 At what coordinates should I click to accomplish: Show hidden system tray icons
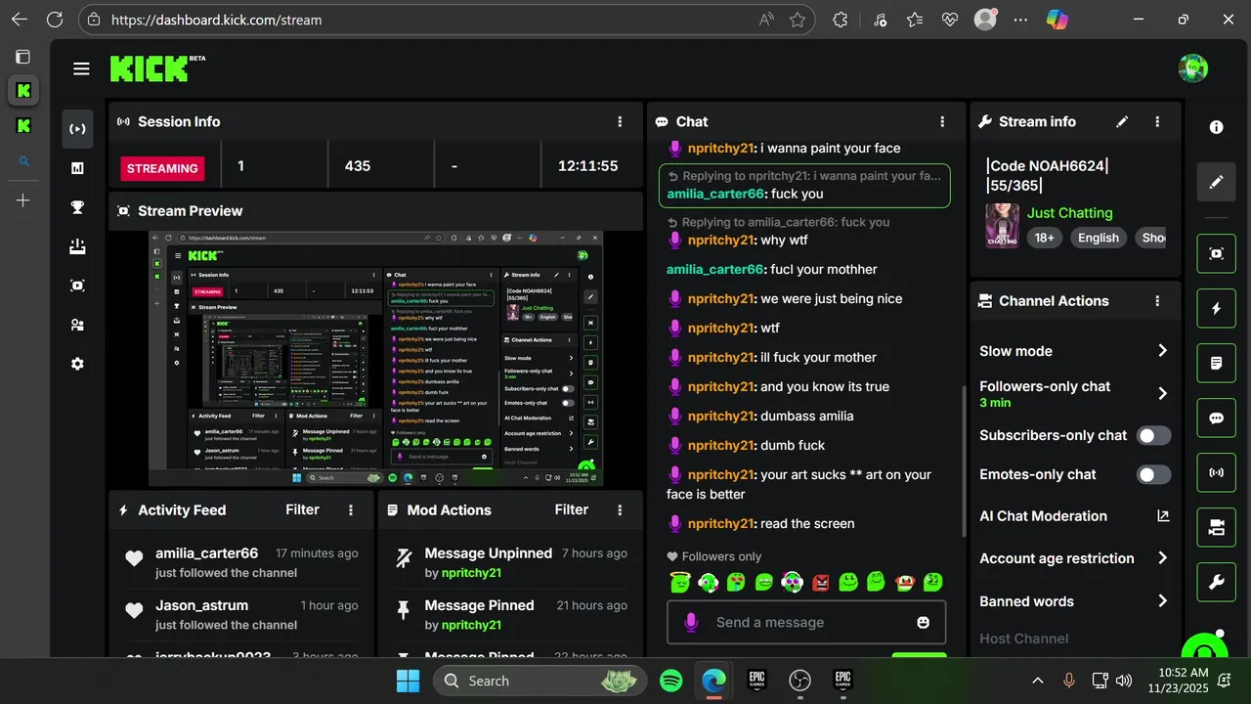[1038, 681]
